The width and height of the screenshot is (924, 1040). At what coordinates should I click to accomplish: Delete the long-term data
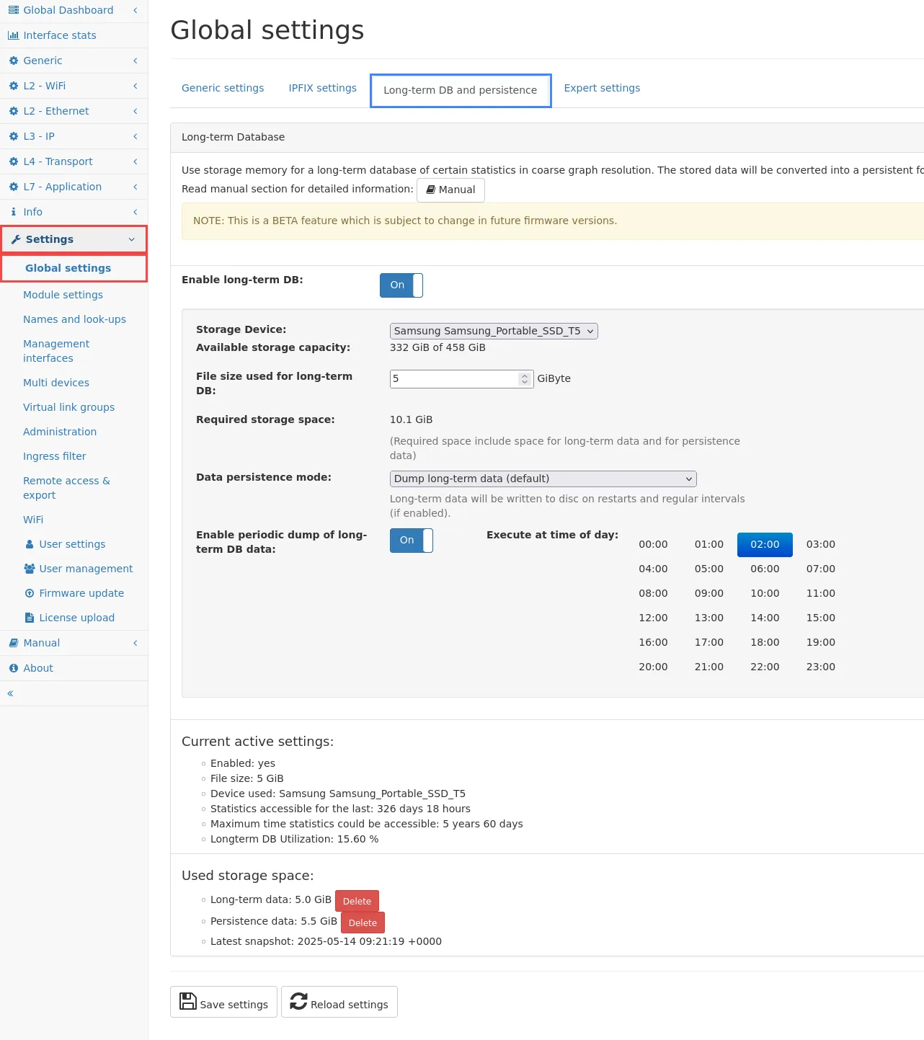357,901
